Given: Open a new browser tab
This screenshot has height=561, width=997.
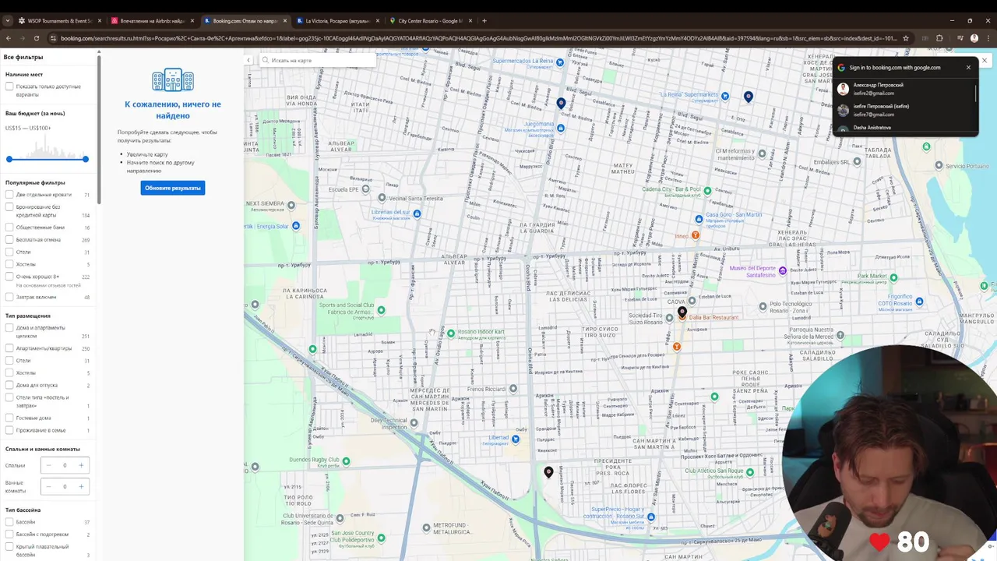Looking at the screenshot, I should click(x=484, y=20).
